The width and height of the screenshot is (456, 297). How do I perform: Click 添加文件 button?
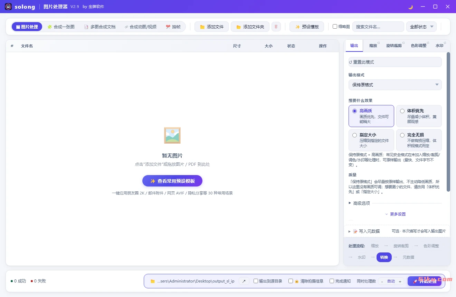tap(212, 27)
